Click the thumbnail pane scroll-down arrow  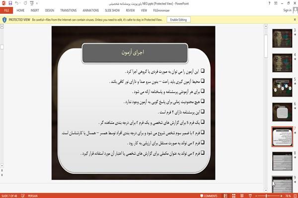pos(266,190)
